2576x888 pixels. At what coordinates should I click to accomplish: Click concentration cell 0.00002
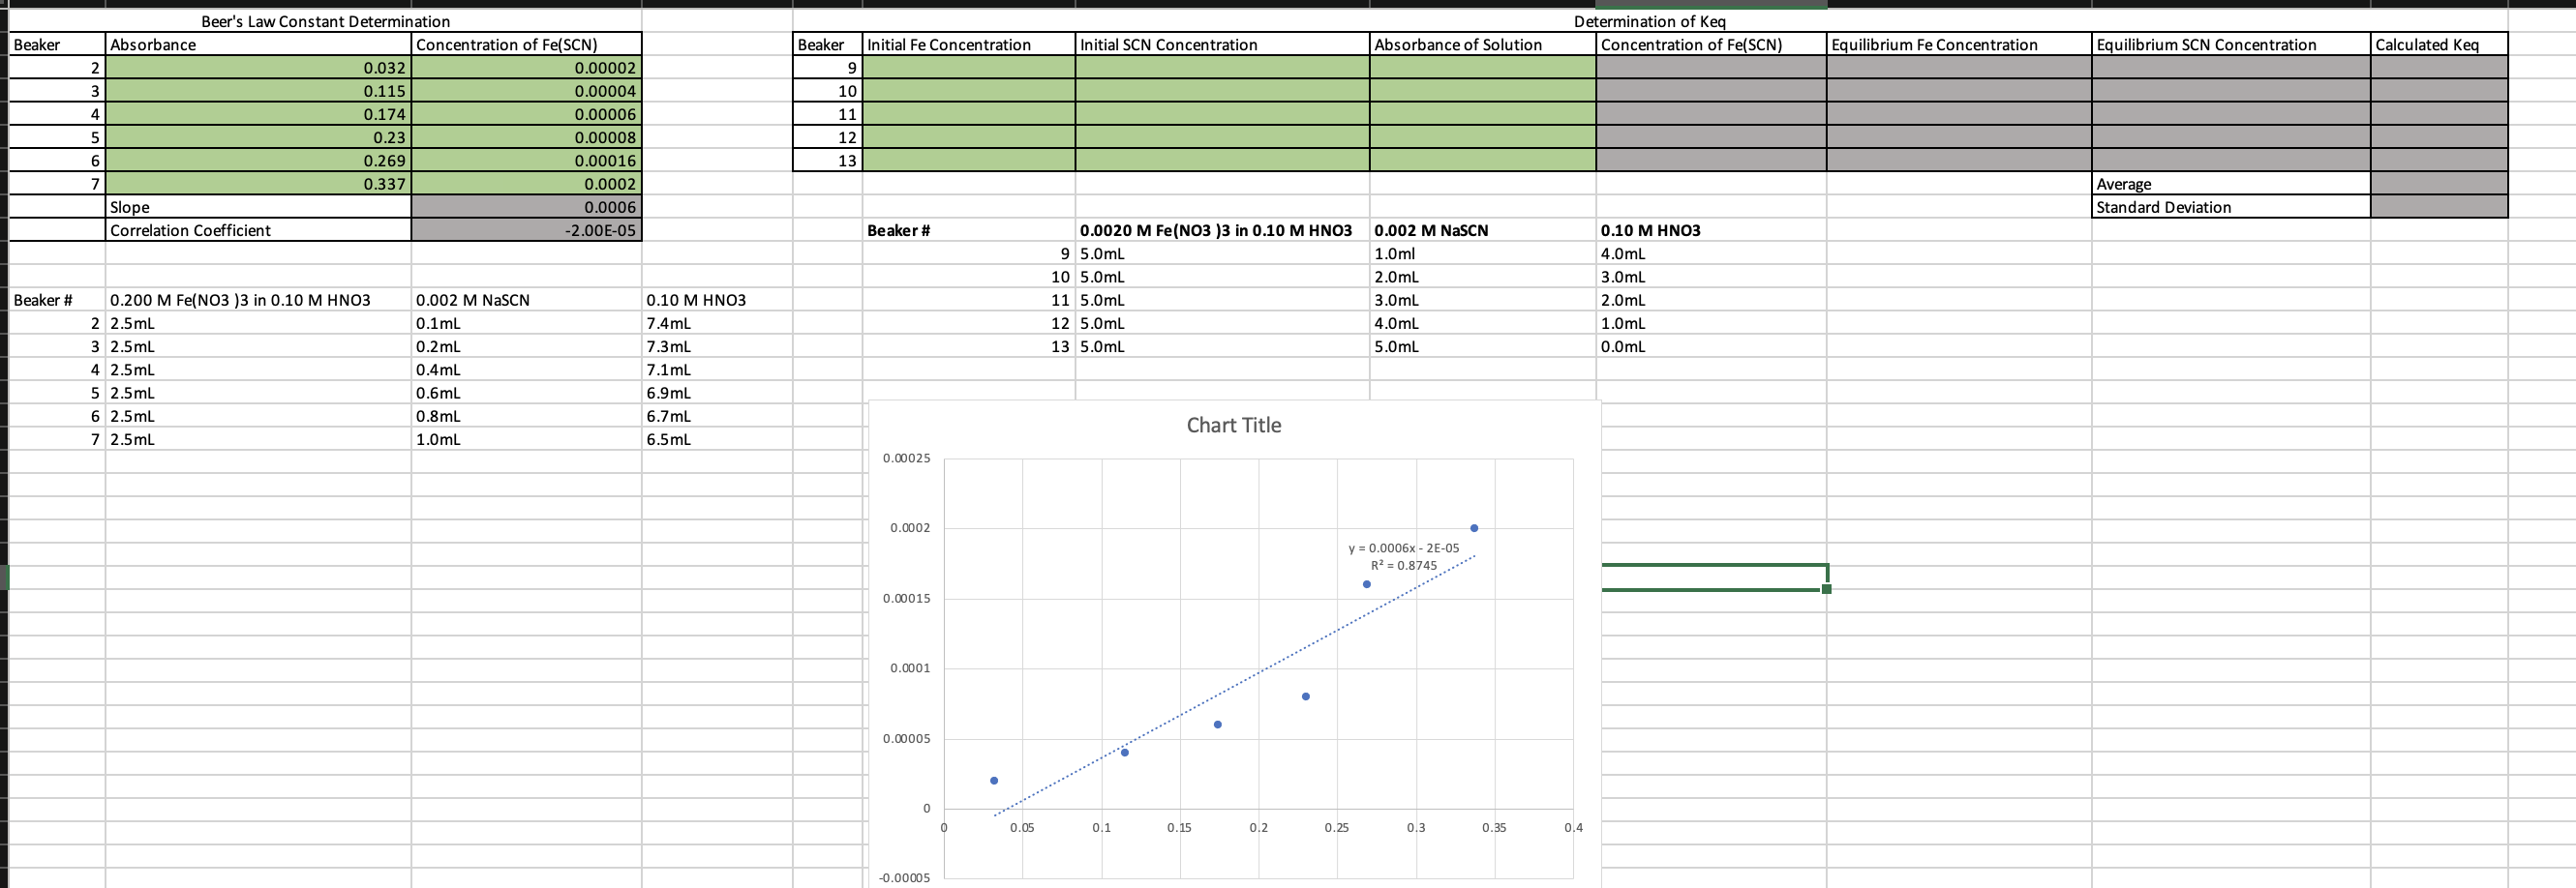[x=526, y=68]
